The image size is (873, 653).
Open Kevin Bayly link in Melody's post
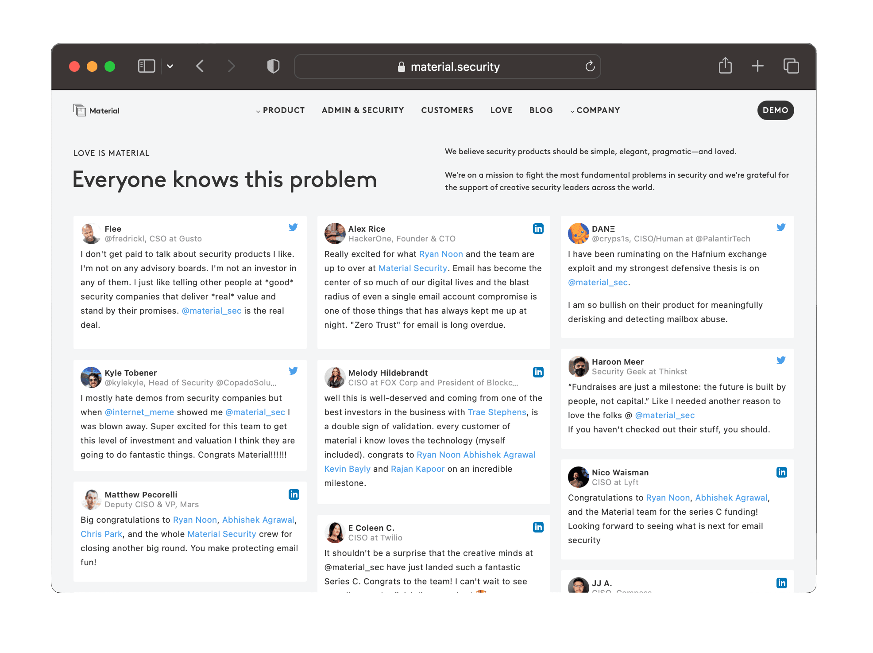(x=347, y=469)
